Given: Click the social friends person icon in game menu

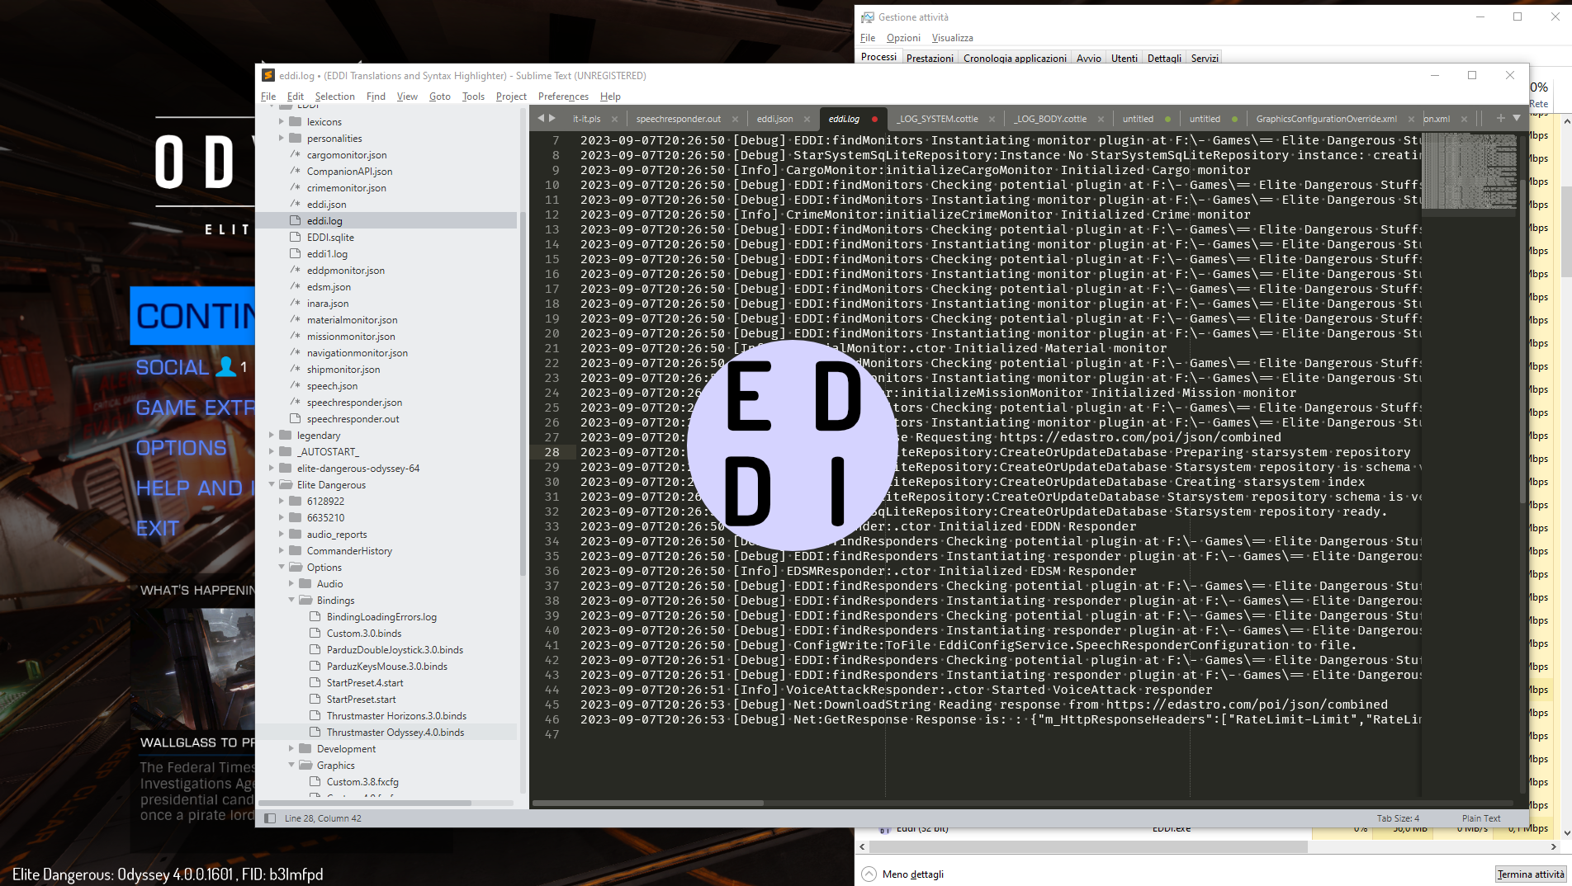Looking at the screenshot, I should (225, 366).
